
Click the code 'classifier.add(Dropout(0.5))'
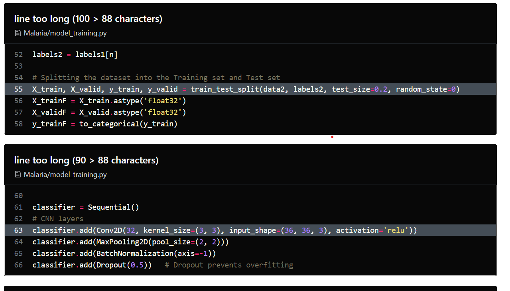pyautogui.click(x=92, y=265)
